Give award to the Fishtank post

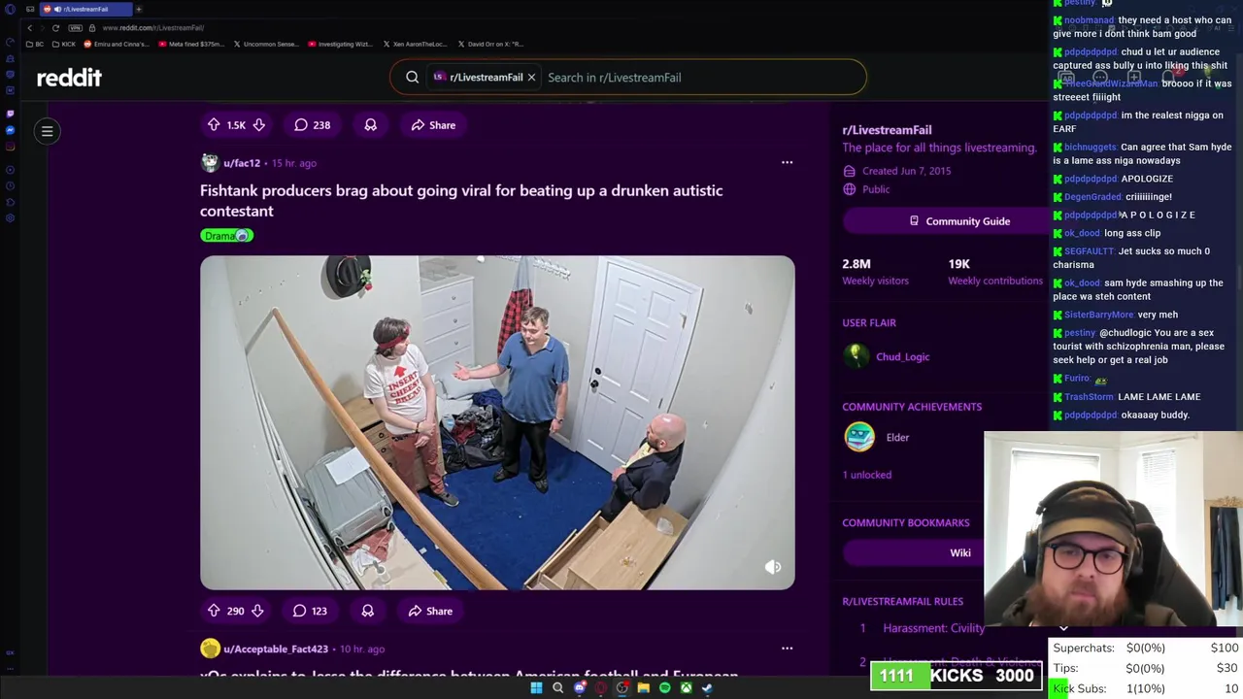367,611
